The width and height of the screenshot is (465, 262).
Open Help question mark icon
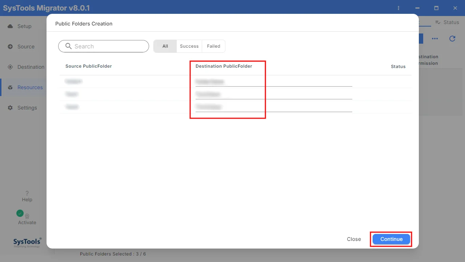pos(27,193)
